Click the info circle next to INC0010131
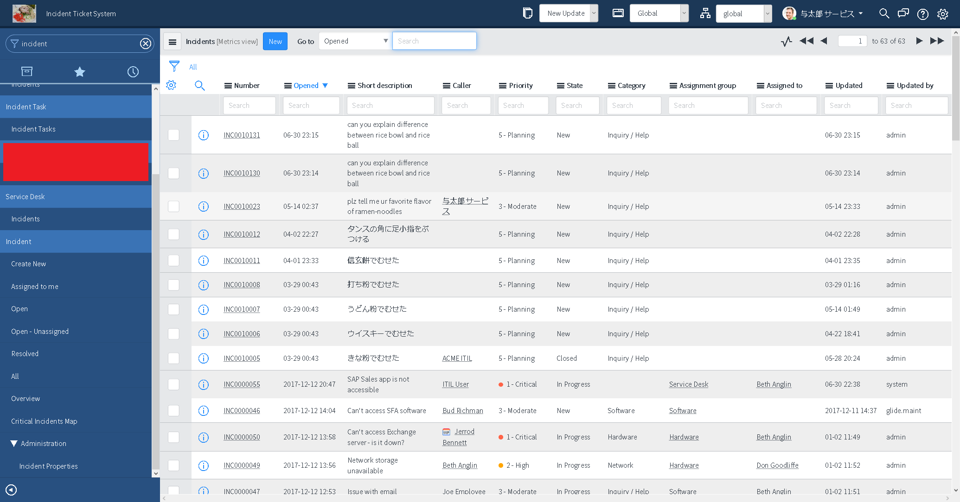Image resolution: width=960 pixels, height=502 pixels. [204, 135]
